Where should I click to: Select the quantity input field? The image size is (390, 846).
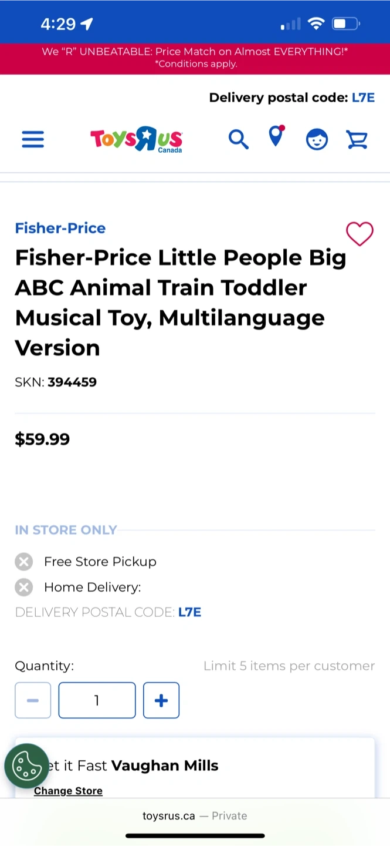click(x=97, y=700)
